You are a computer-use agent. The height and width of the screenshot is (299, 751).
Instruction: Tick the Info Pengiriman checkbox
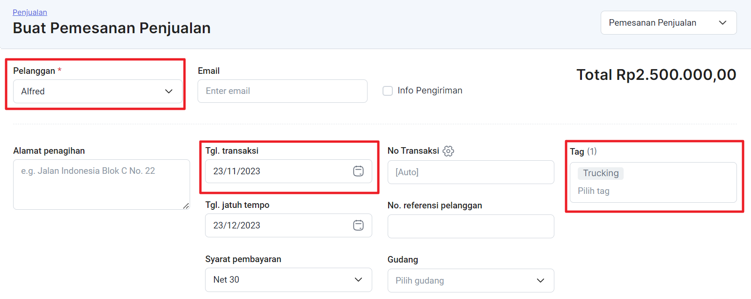click(x=388, y=91)
